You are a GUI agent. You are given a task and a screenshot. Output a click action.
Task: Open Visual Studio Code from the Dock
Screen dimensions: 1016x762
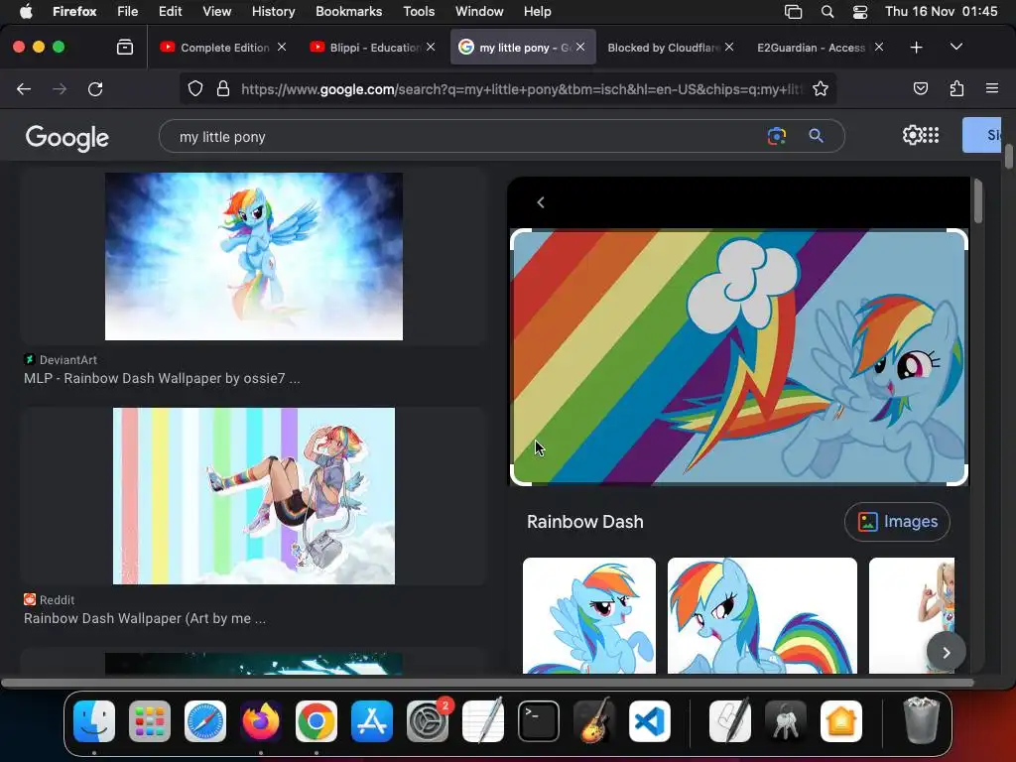coord(650,721)
